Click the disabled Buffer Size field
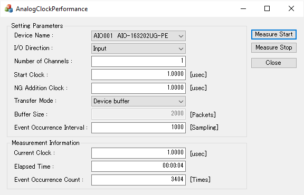304x195 pixels. click(138, 114)
